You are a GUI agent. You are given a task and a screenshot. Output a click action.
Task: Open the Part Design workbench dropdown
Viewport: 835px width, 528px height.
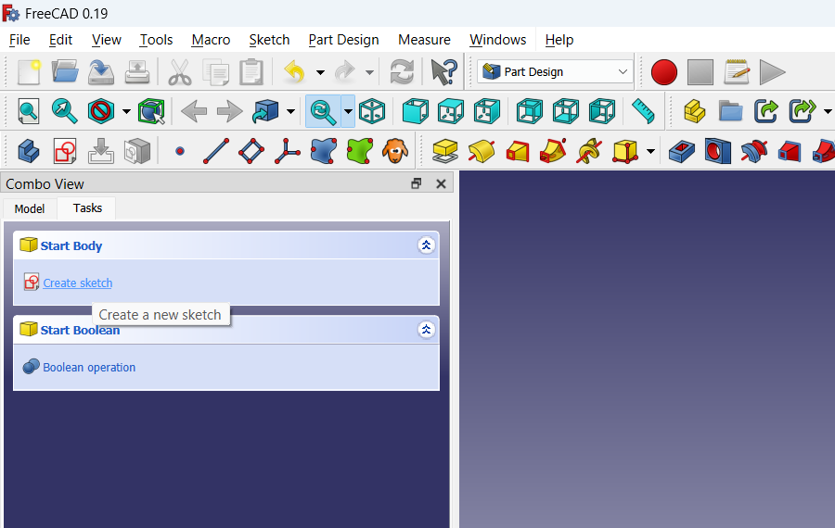pos(555,71)
